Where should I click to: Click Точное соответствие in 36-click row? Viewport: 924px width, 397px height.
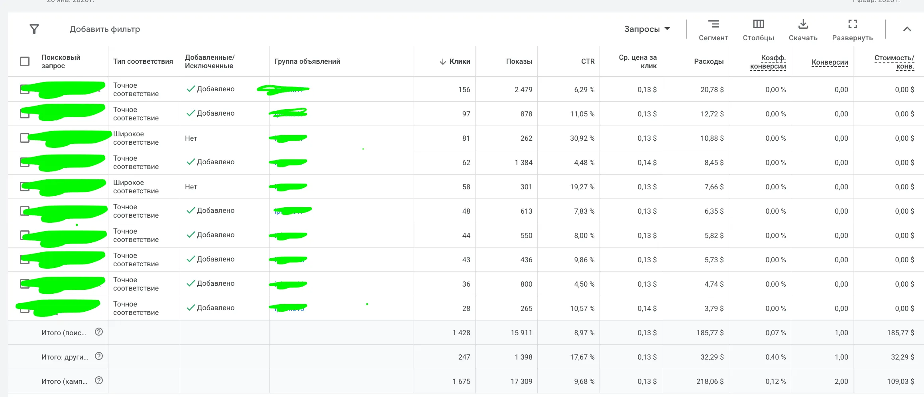coord(136,284)
